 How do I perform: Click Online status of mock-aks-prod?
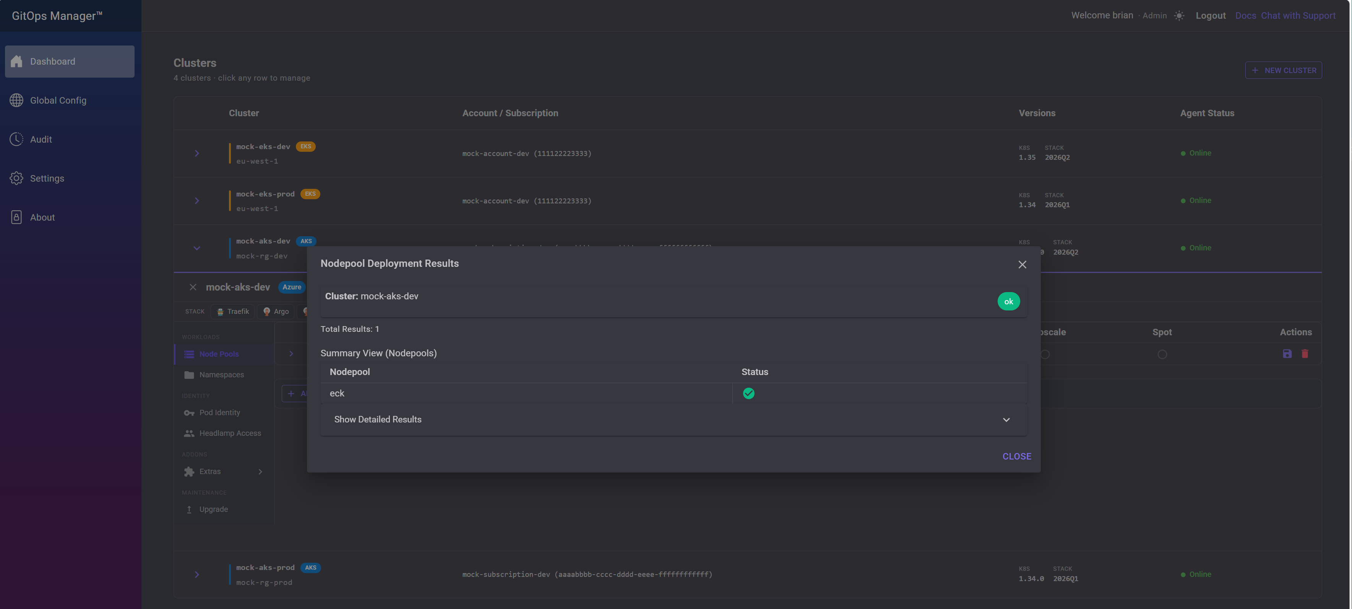[x=1196, y=574]
